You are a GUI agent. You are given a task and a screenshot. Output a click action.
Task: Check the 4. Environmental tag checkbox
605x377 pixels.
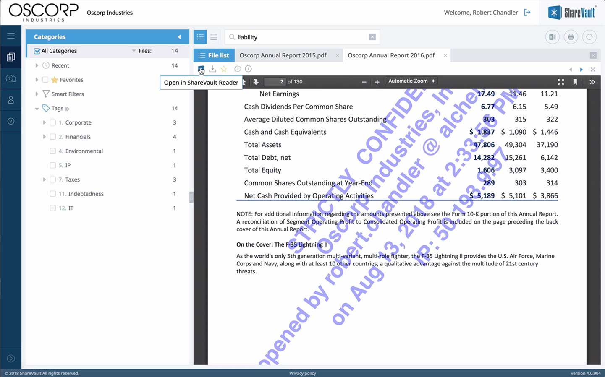coord(53,151)
